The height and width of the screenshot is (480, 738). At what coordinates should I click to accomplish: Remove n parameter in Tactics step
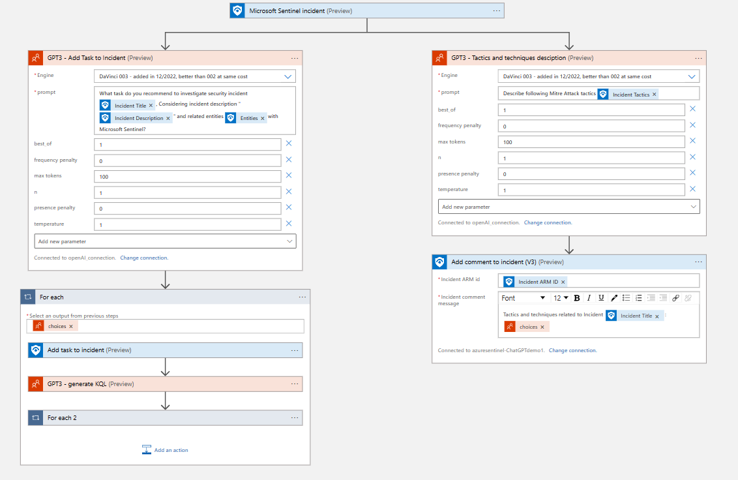click(x=693, y=157)
